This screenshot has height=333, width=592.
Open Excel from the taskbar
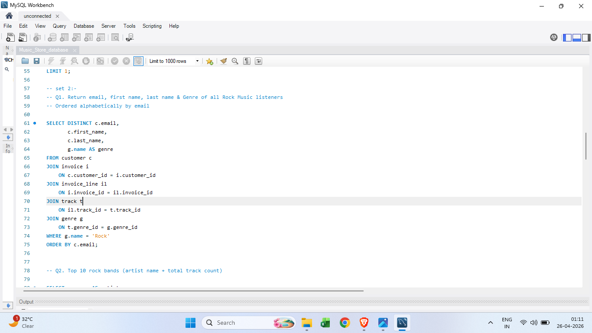[x=325, y=323]
